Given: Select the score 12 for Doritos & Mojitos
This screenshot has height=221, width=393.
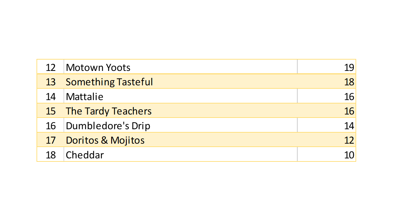Looking at the screenshot, I should (x=349, y=140).
